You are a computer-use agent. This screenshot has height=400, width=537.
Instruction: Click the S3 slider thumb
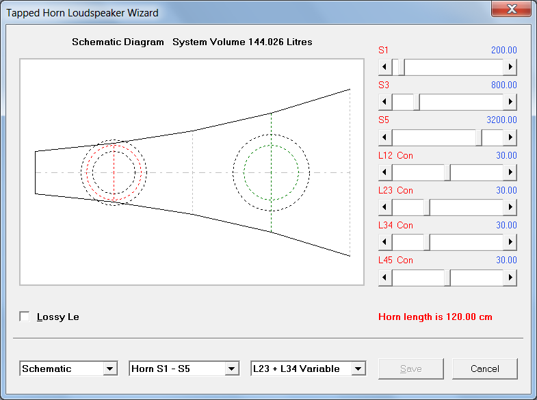417,102
